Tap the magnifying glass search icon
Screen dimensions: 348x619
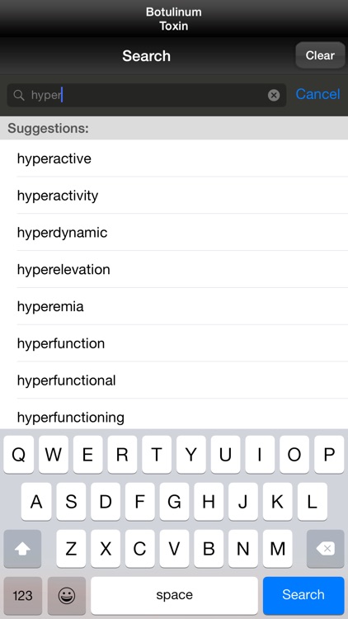pos(18,95)
